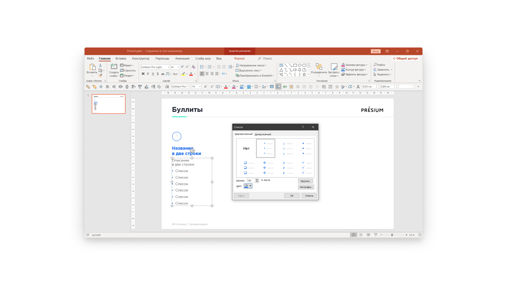Click the Найти search magnifier icon
This screenshot has height=285, width=507.
(x=375, y=65)
